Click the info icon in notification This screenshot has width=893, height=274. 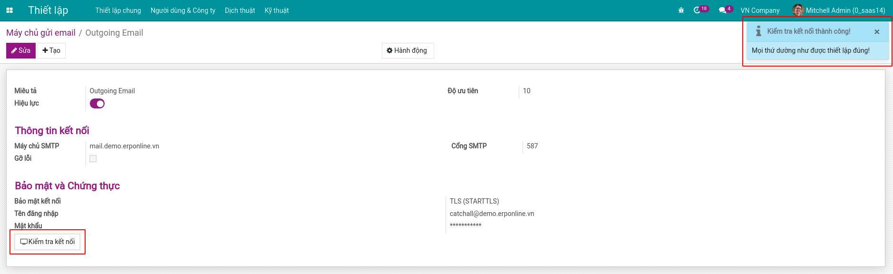click(758, 31)
